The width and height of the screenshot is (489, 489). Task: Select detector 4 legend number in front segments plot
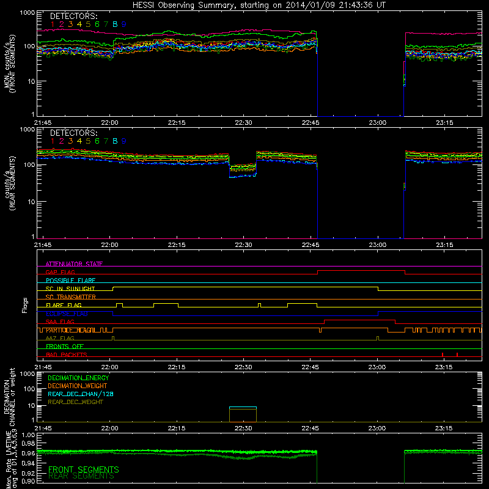tap(79, 24)
